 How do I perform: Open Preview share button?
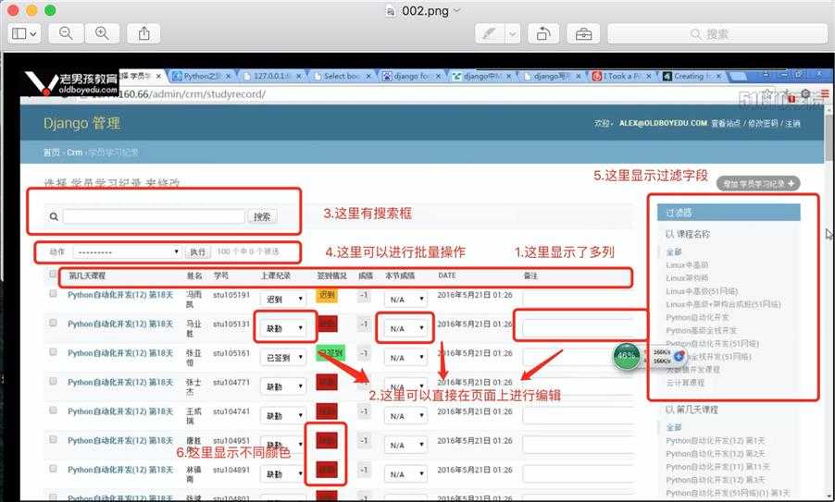click(143, 33)
